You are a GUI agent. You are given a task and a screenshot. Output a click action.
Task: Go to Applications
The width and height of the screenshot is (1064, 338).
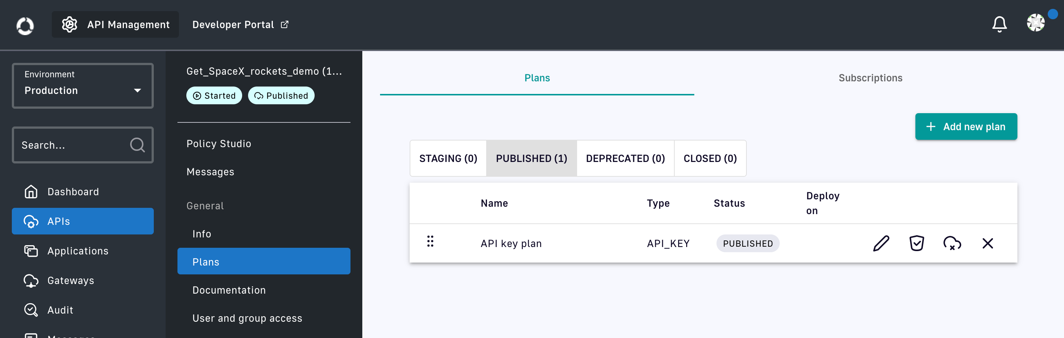pos(82,251)
